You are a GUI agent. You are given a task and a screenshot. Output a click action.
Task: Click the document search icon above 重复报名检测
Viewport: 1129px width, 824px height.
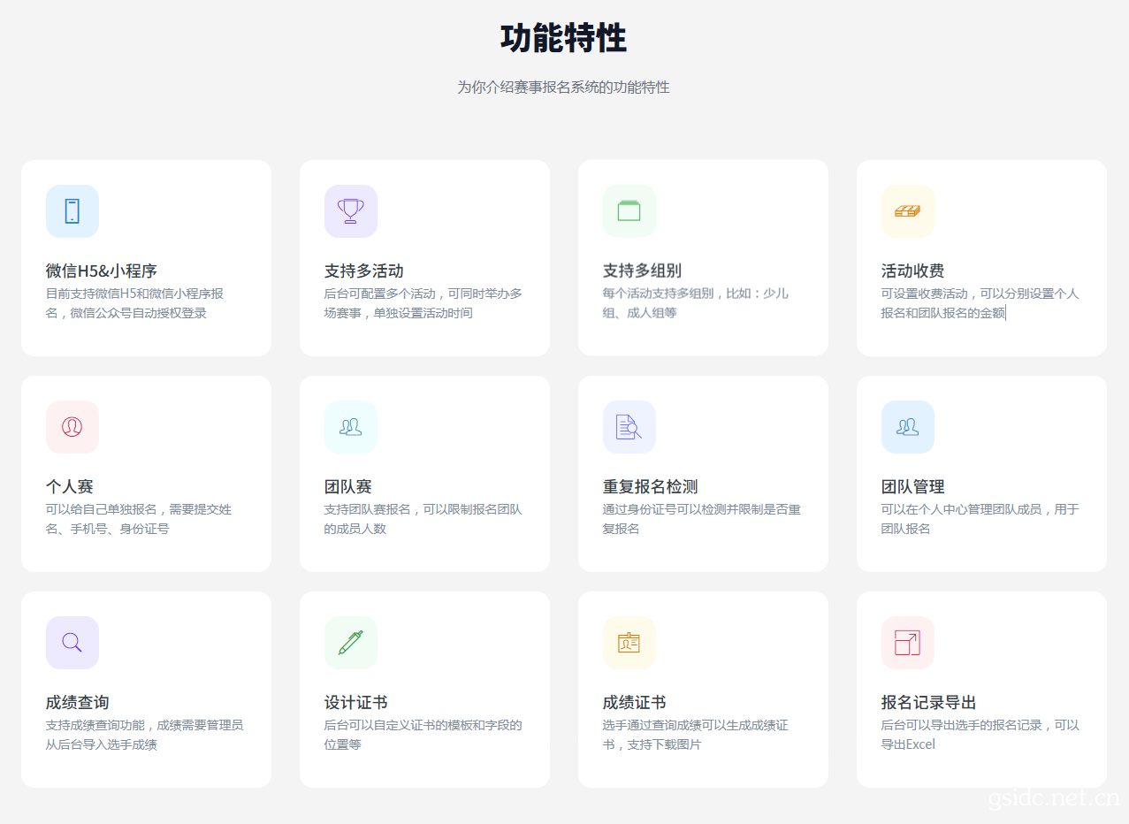tap(629, 427)
